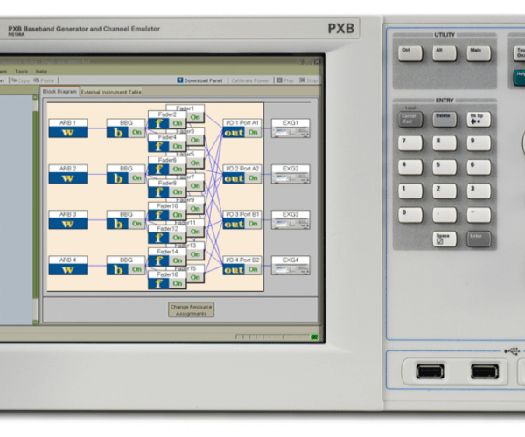
Task: Click the Bk Sp backspace key
Action: pyautogui.click(x=479, y=120)
